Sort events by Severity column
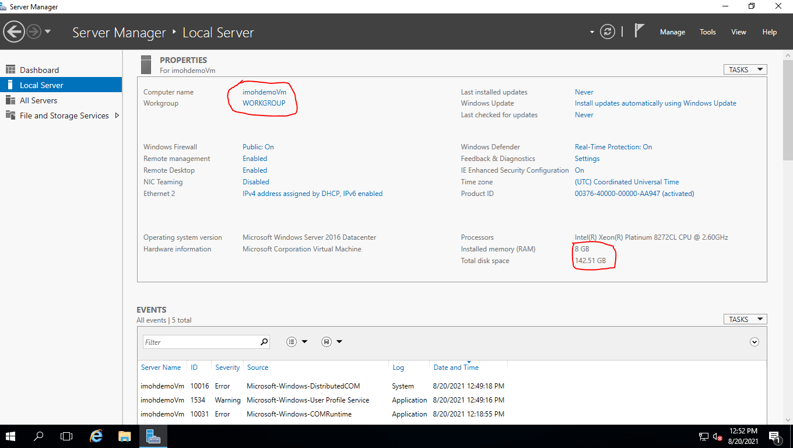Image resolution: width=793 pixels, height=448 pixels. [x=227, y=367]
